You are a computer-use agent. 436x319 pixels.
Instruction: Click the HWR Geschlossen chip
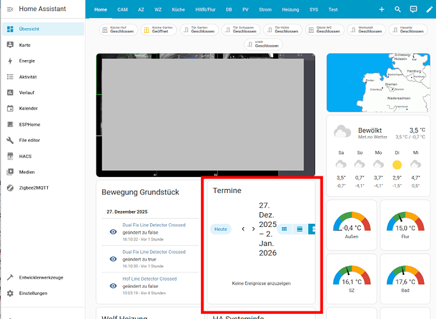pyautogui.click(x=264, y=44)
